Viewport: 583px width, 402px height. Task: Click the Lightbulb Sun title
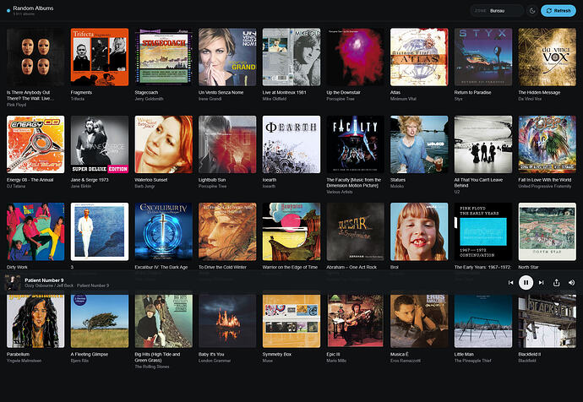212,180
